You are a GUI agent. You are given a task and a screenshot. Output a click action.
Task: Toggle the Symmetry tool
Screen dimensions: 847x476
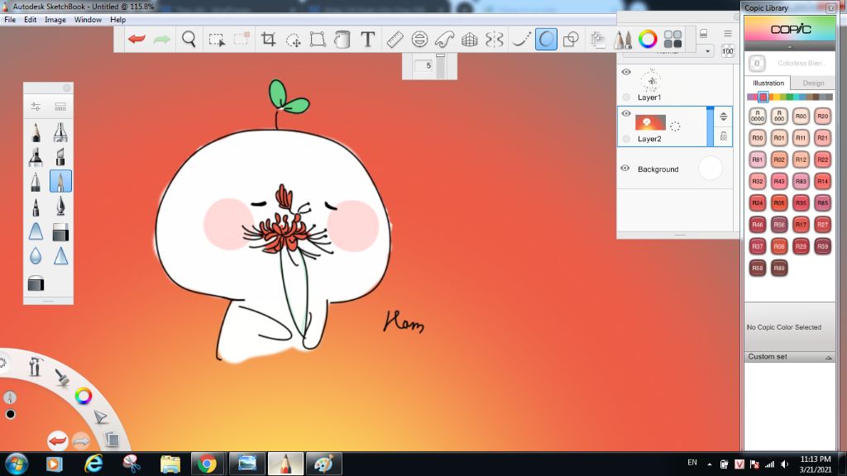495,40
